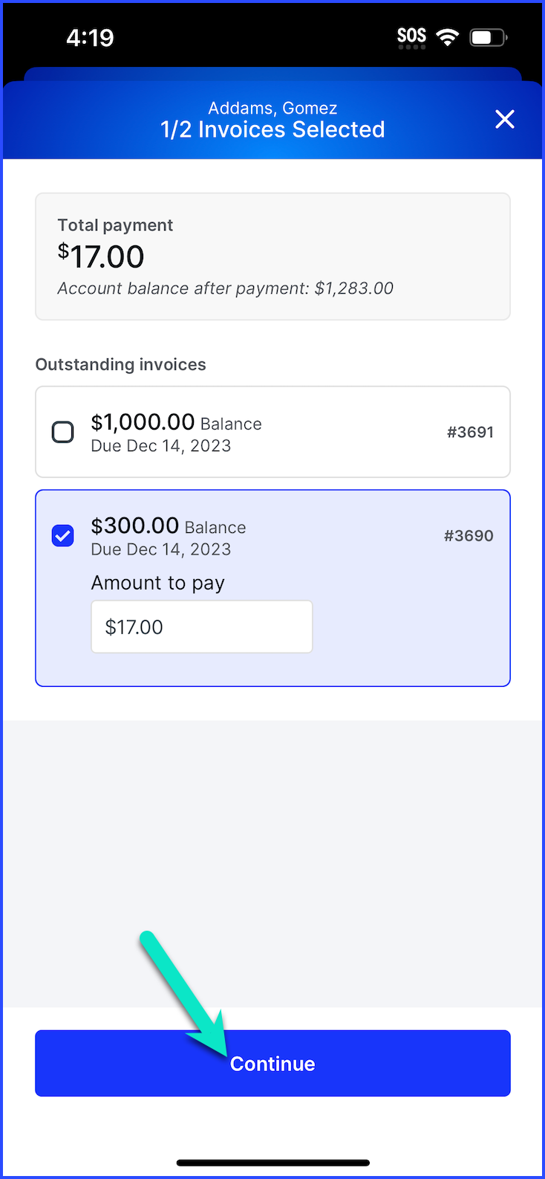Screen dimensions: 545x1179
Task: Uncheck the $300.00 invoice checkbox
Action: tap(63, 535)
